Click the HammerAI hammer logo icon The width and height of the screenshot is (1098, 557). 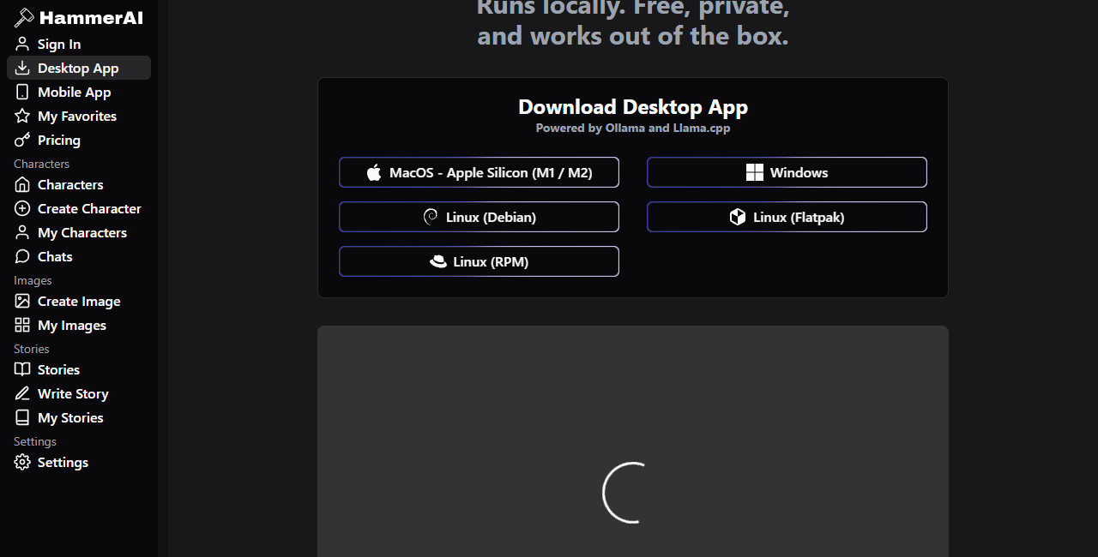tap(24, 18)
